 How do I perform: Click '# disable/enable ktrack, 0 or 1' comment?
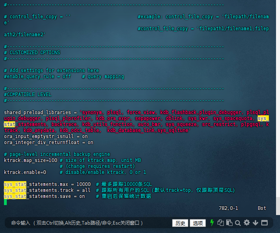[103, 172]
